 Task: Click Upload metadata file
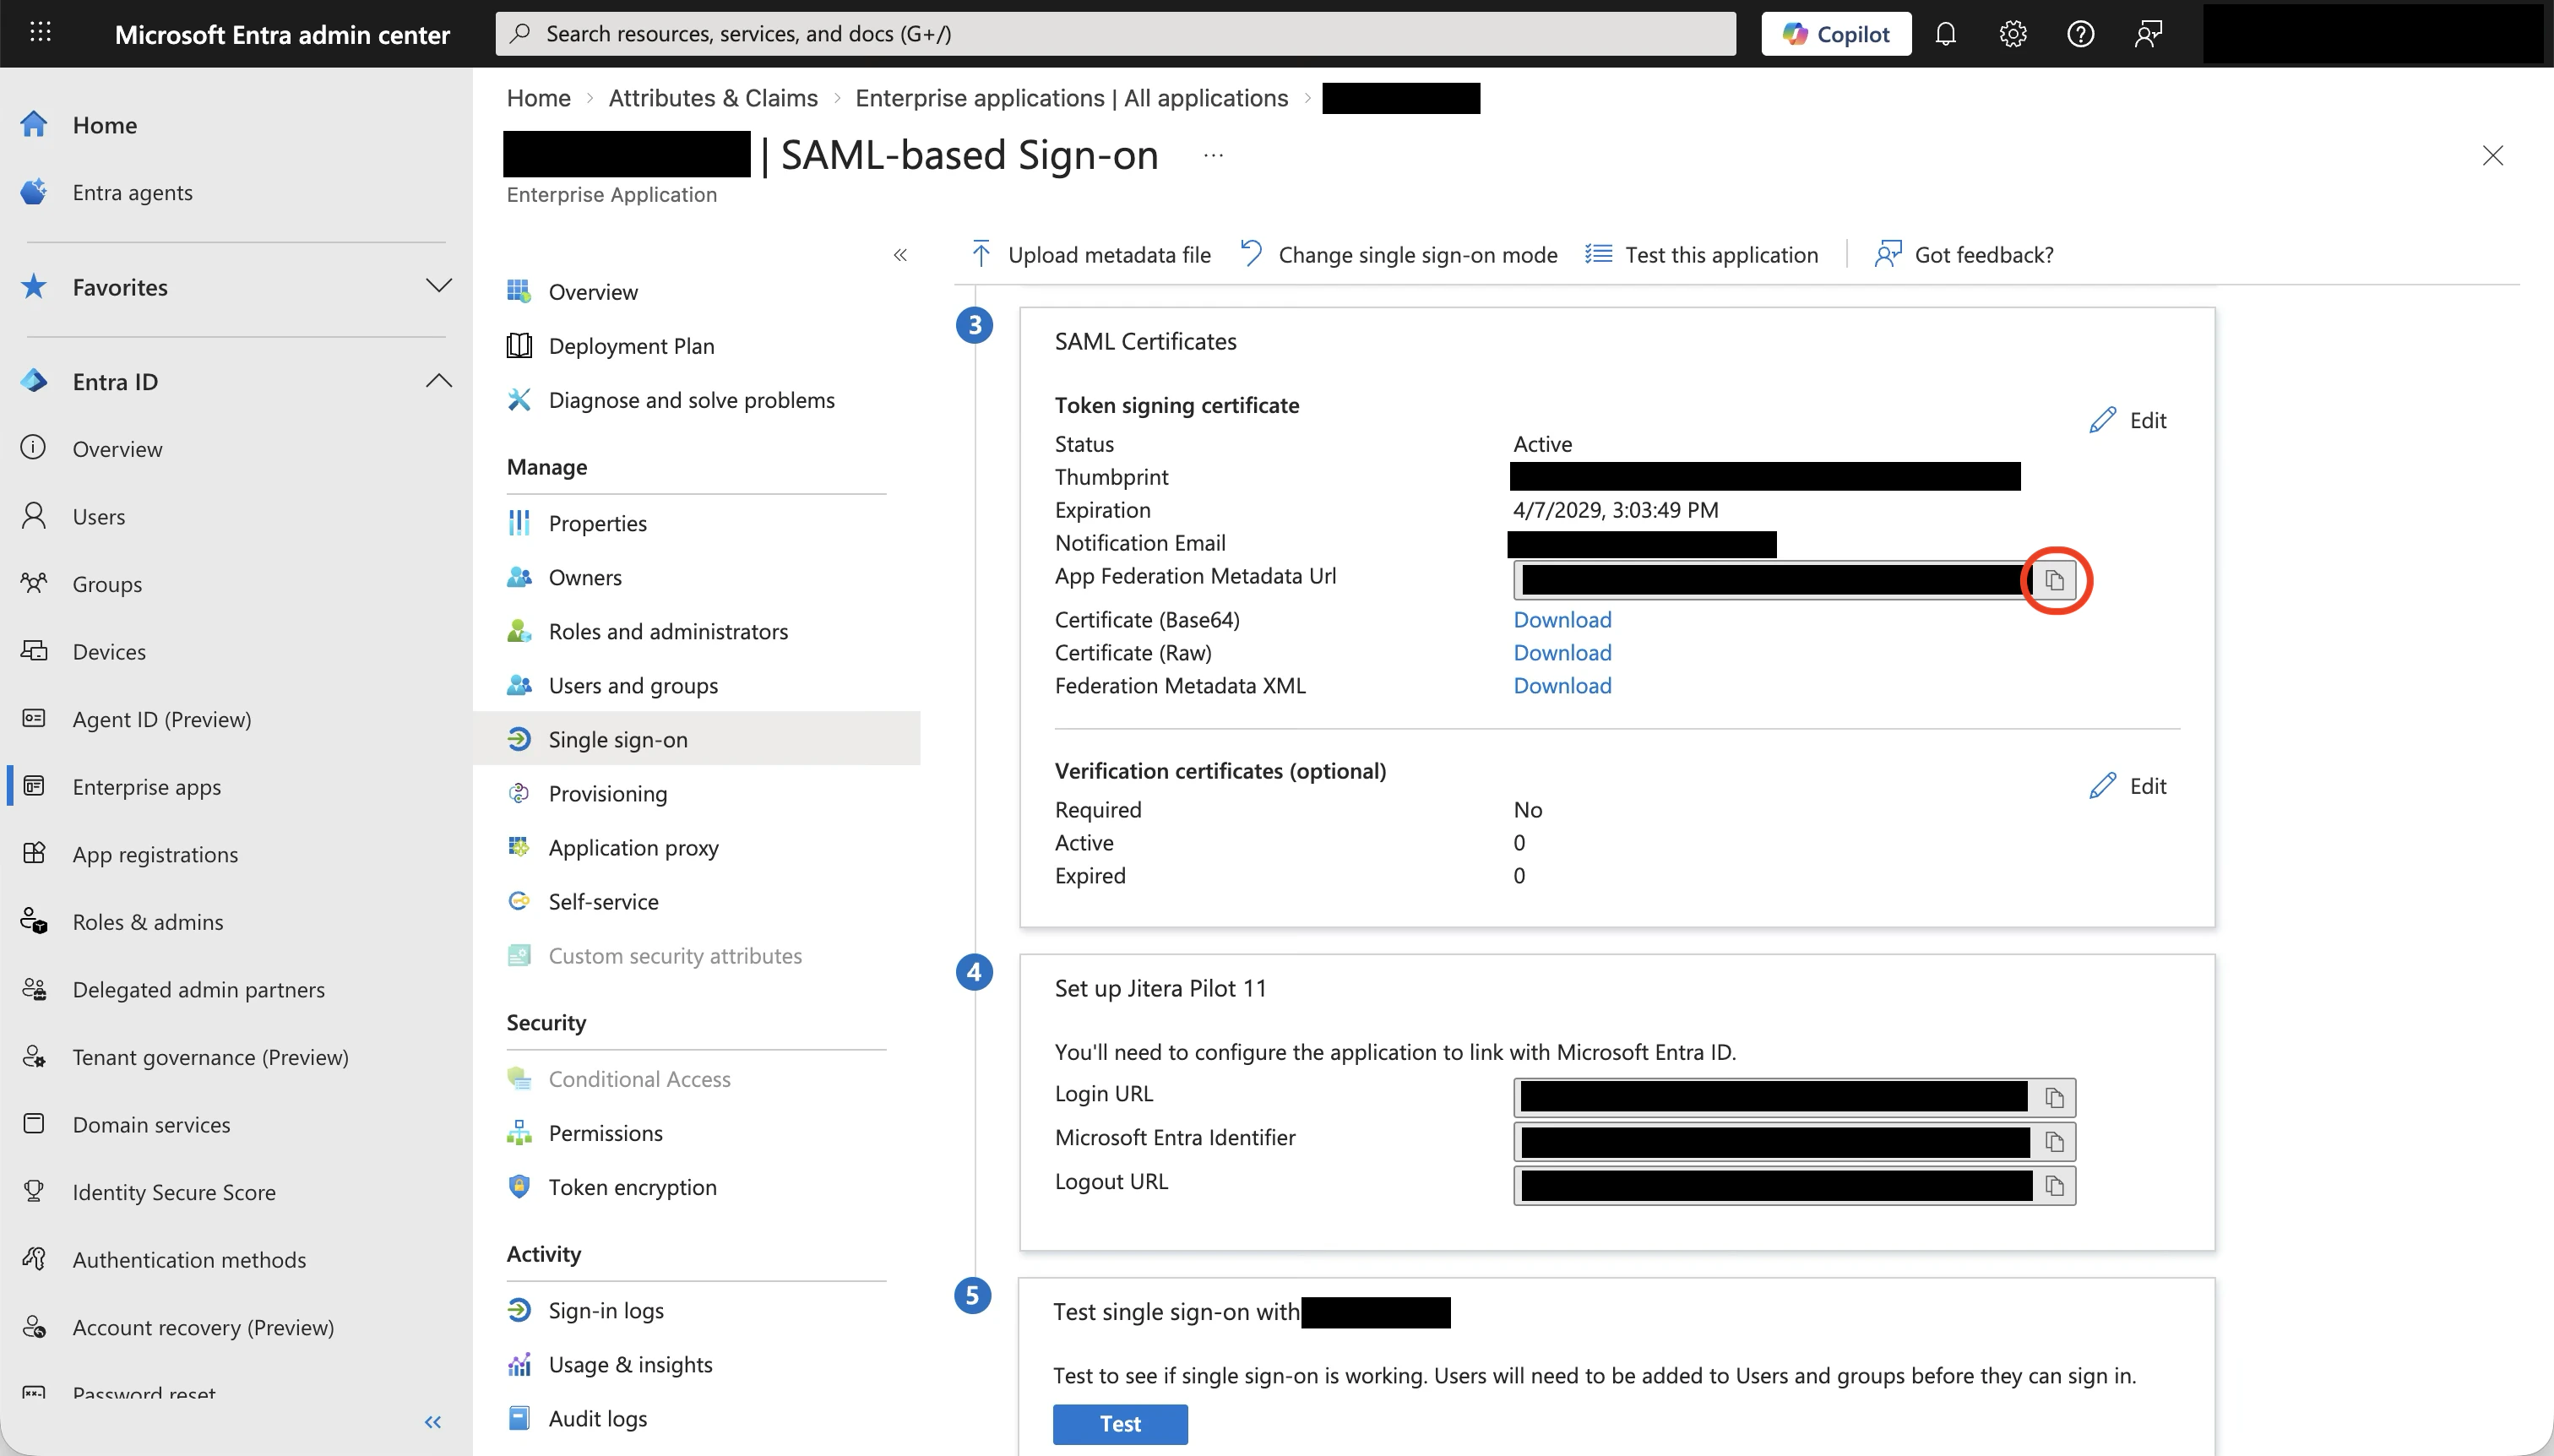point(1091,255)
